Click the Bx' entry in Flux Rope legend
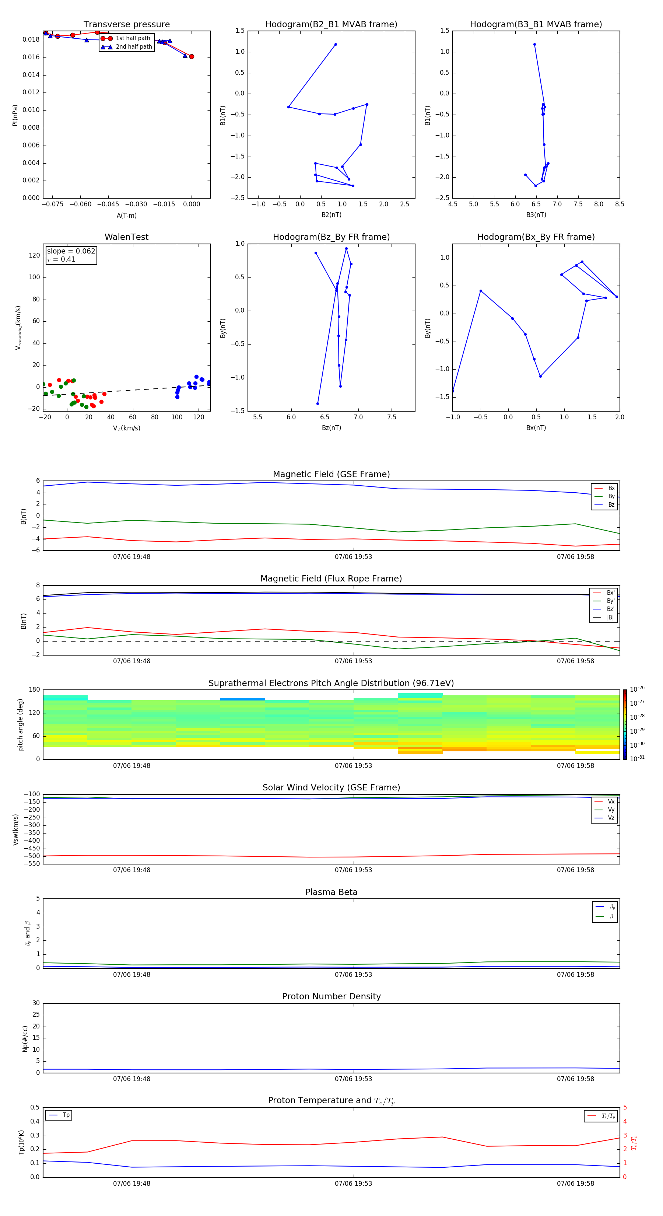This screenshot has height=1216, width=663. coord(604,593)
